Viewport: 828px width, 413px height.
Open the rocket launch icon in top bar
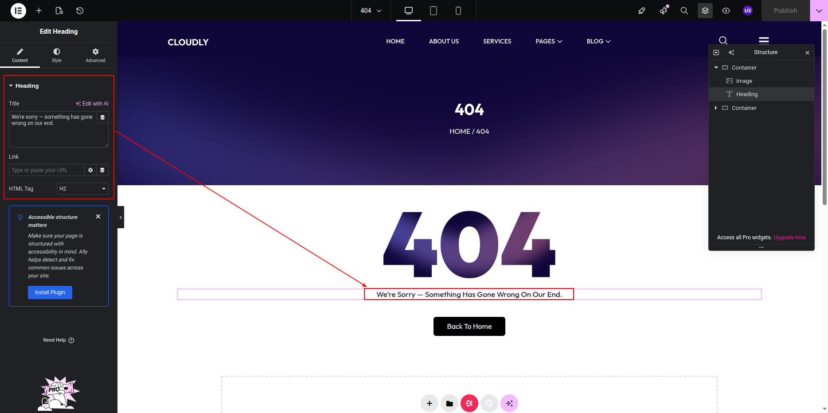[x=642, y=11]
